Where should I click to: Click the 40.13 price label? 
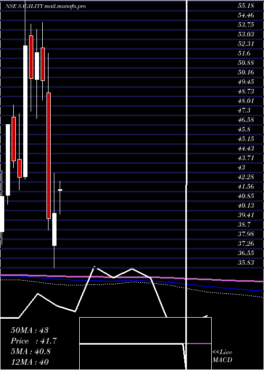(x=246, y=205)
